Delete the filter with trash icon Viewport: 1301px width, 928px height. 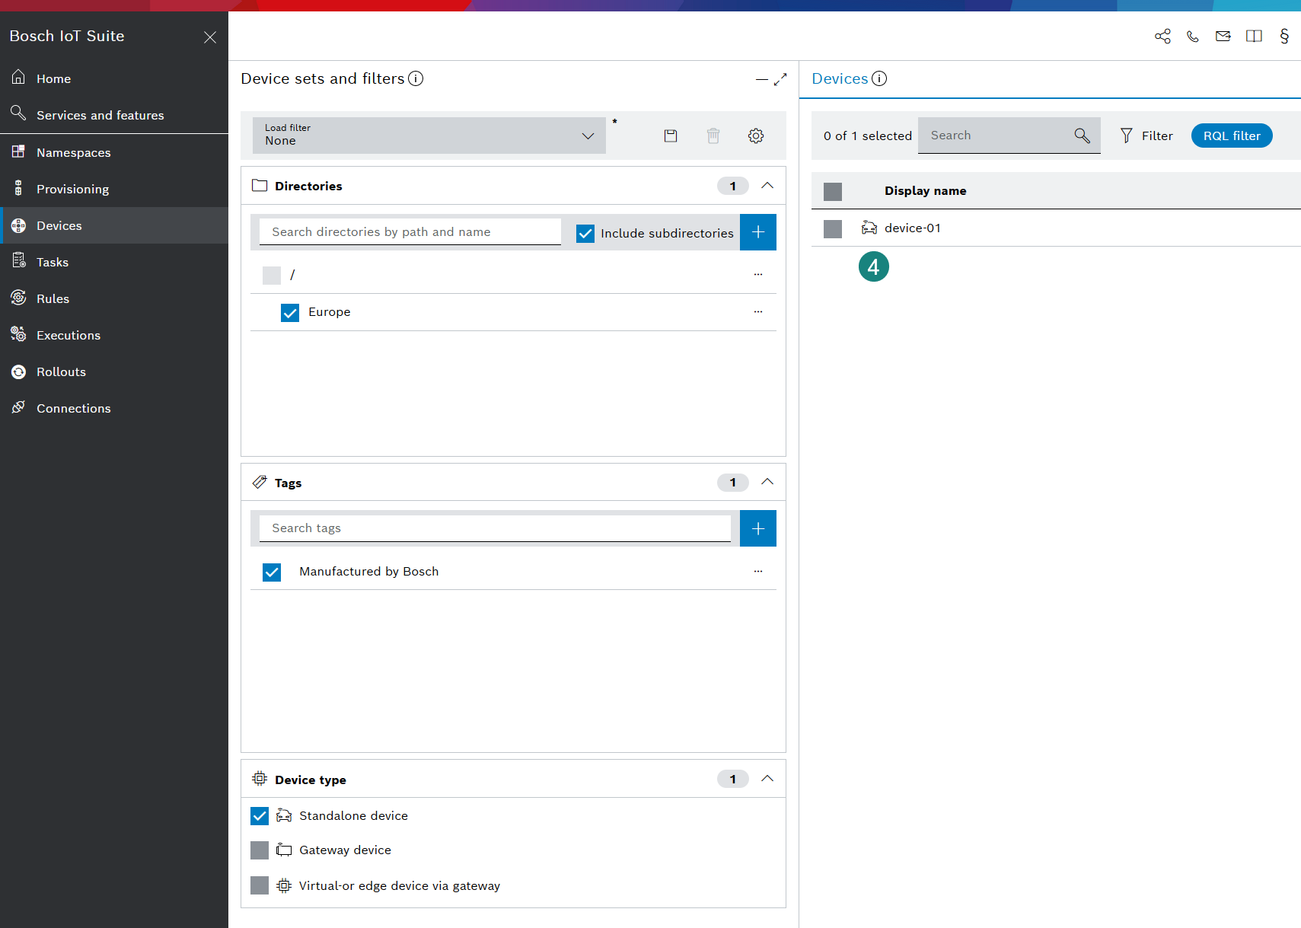tap(713, 136)
